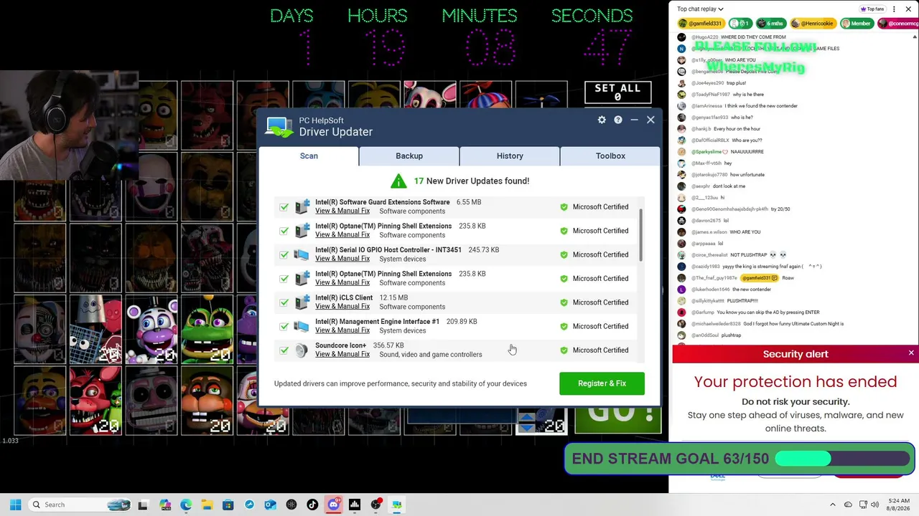Uncheck Intel(R) iCLS Client driver
919x516 pixels.
284,302
